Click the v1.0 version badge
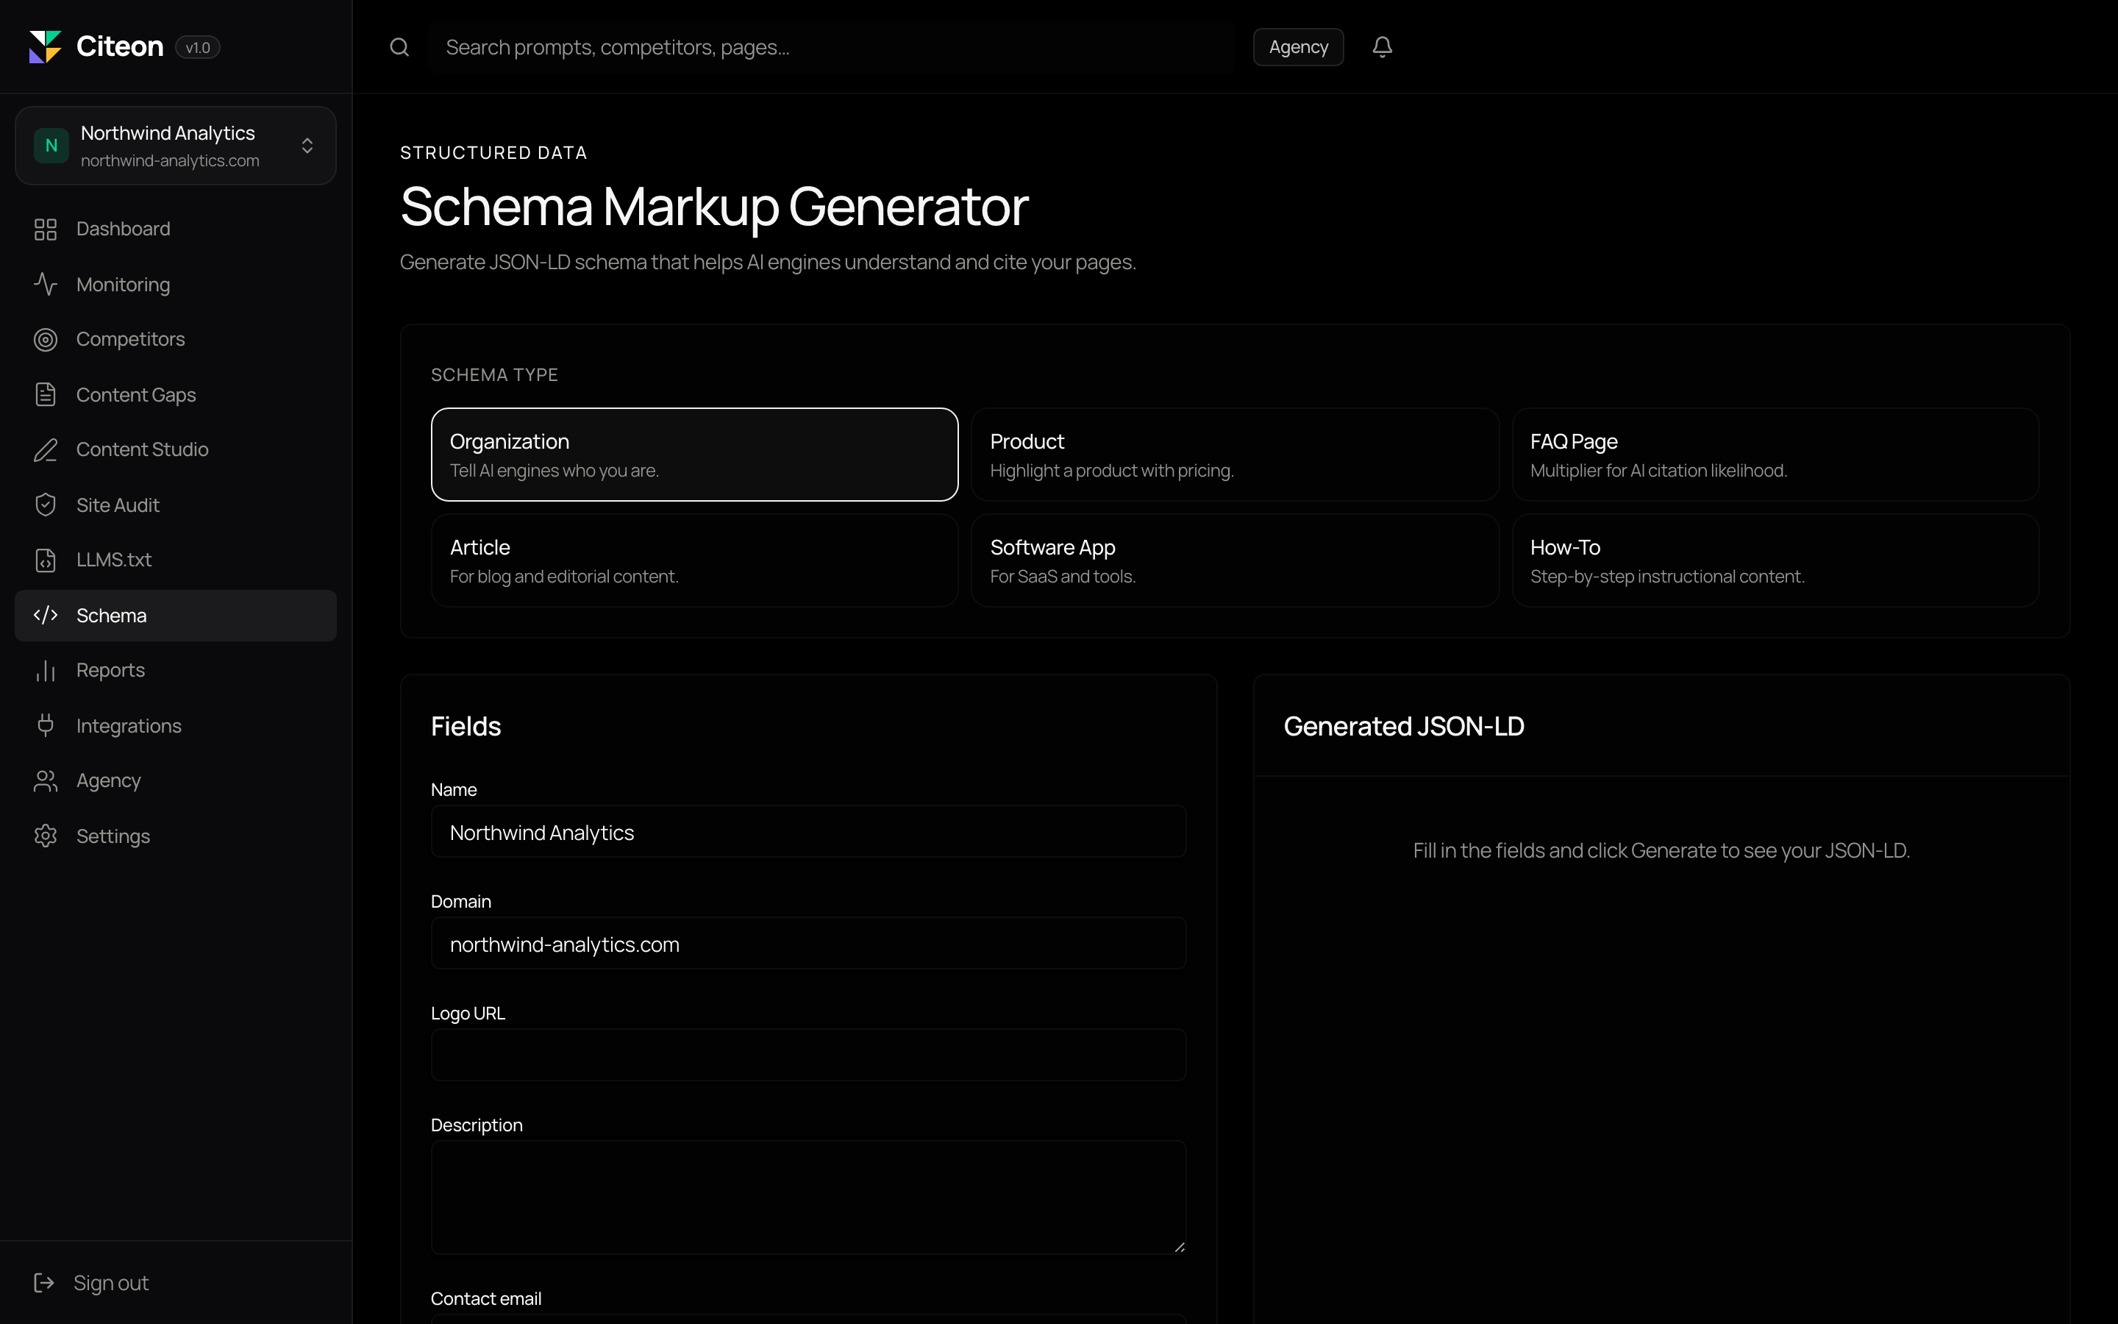Screen dimensions: 2118x1324 pos(198,47)
